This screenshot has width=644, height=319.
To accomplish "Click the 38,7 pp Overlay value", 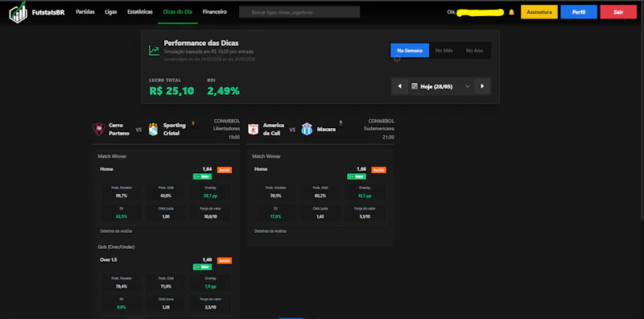I will (210, 196).
